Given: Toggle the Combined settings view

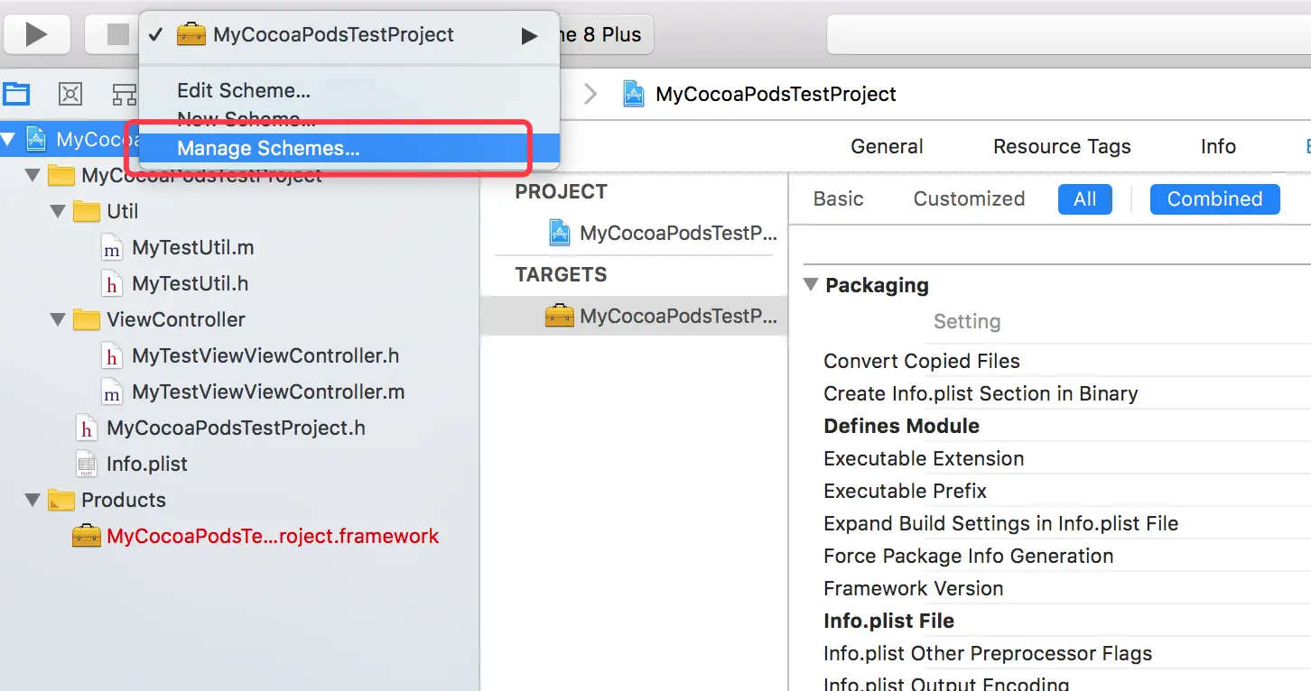Looking at the screenshot, I should tap(1214, 199).
